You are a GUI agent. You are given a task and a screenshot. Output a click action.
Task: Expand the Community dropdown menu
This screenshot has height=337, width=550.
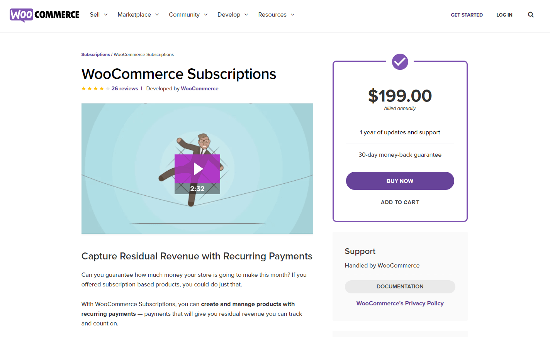188,15
